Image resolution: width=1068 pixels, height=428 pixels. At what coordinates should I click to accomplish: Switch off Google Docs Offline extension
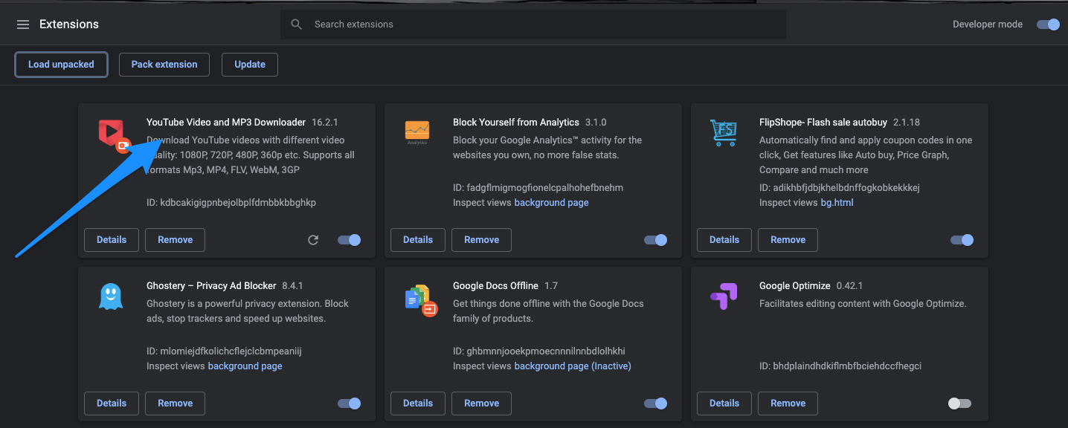pos(656,403)
